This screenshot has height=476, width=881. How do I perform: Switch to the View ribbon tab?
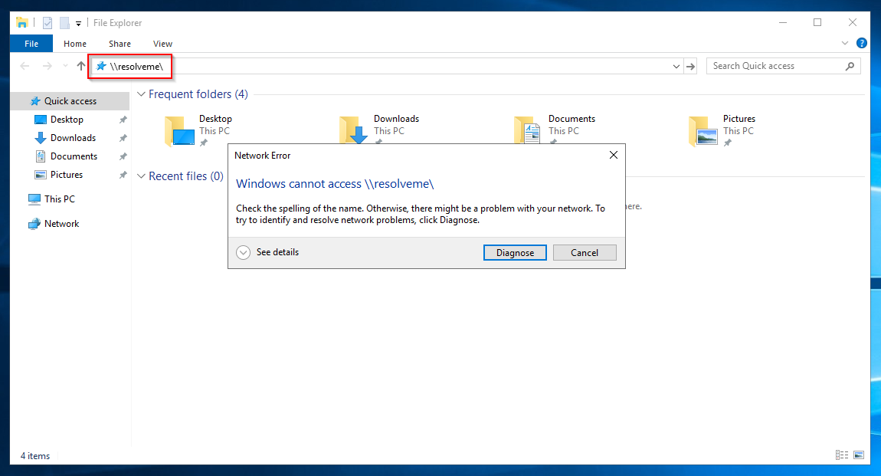162,43
